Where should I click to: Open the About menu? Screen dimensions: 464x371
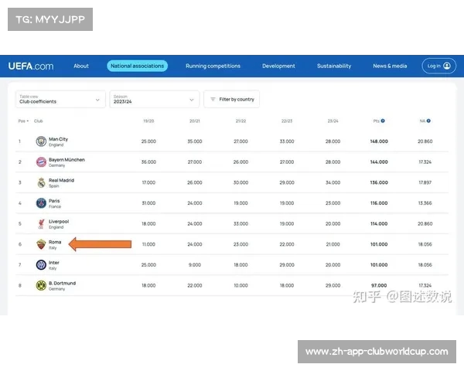click(x=81, y=66)
